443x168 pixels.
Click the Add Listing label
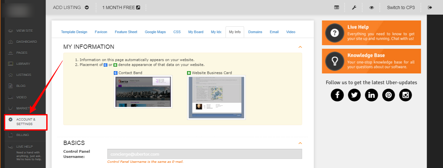(67, 7)
